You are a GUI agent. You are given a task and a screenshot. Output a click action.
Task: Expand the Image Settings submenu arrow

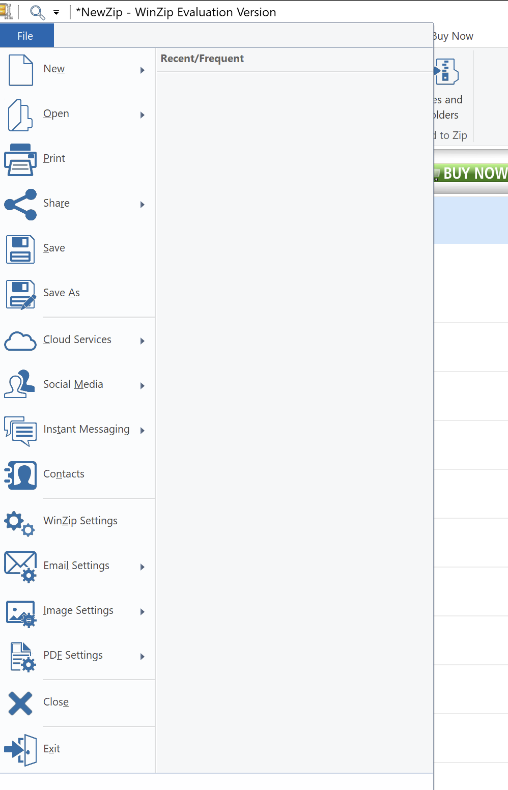tap(143, 612)
